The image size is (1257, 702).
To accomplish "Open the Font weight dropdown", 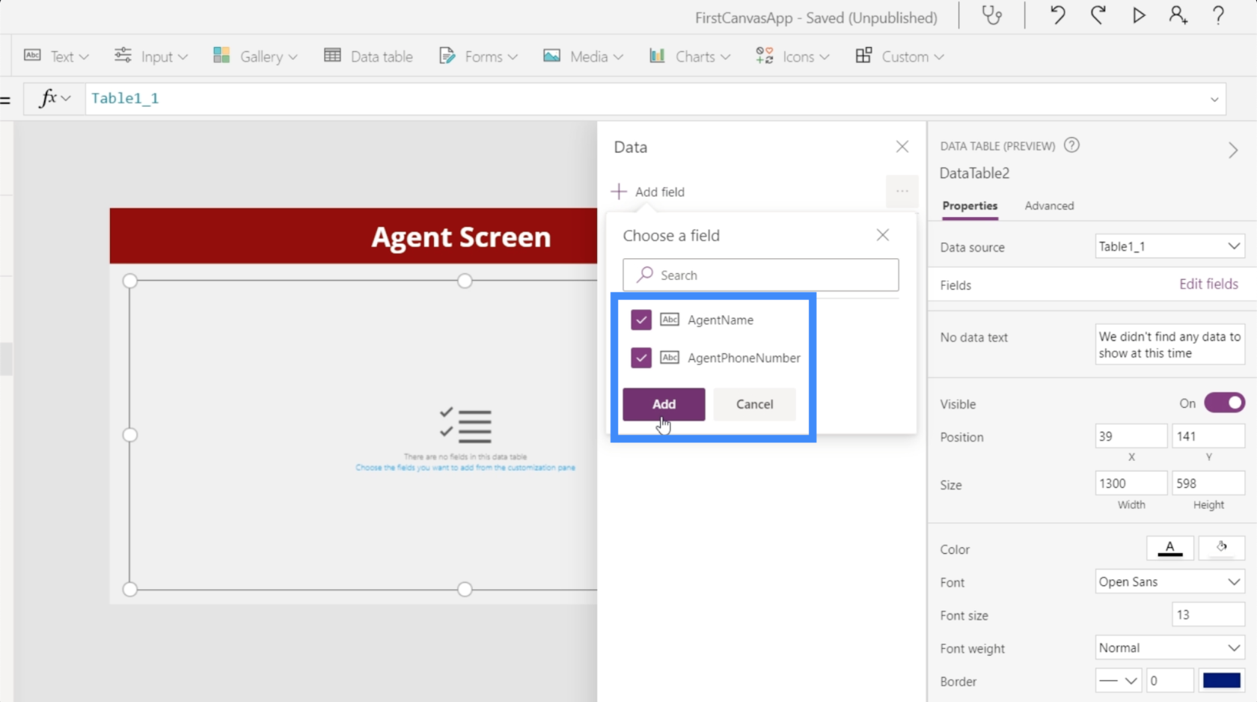I will (1169, 647).
